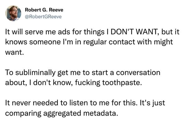Select the word metadata at tweet end
186x123 pixels.
(101, 113)
